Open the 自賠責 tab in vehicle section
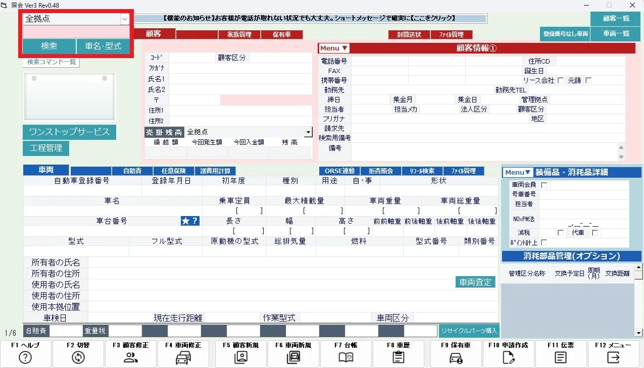644x368 pixels. pyautogui.click(x=132, y=171)
